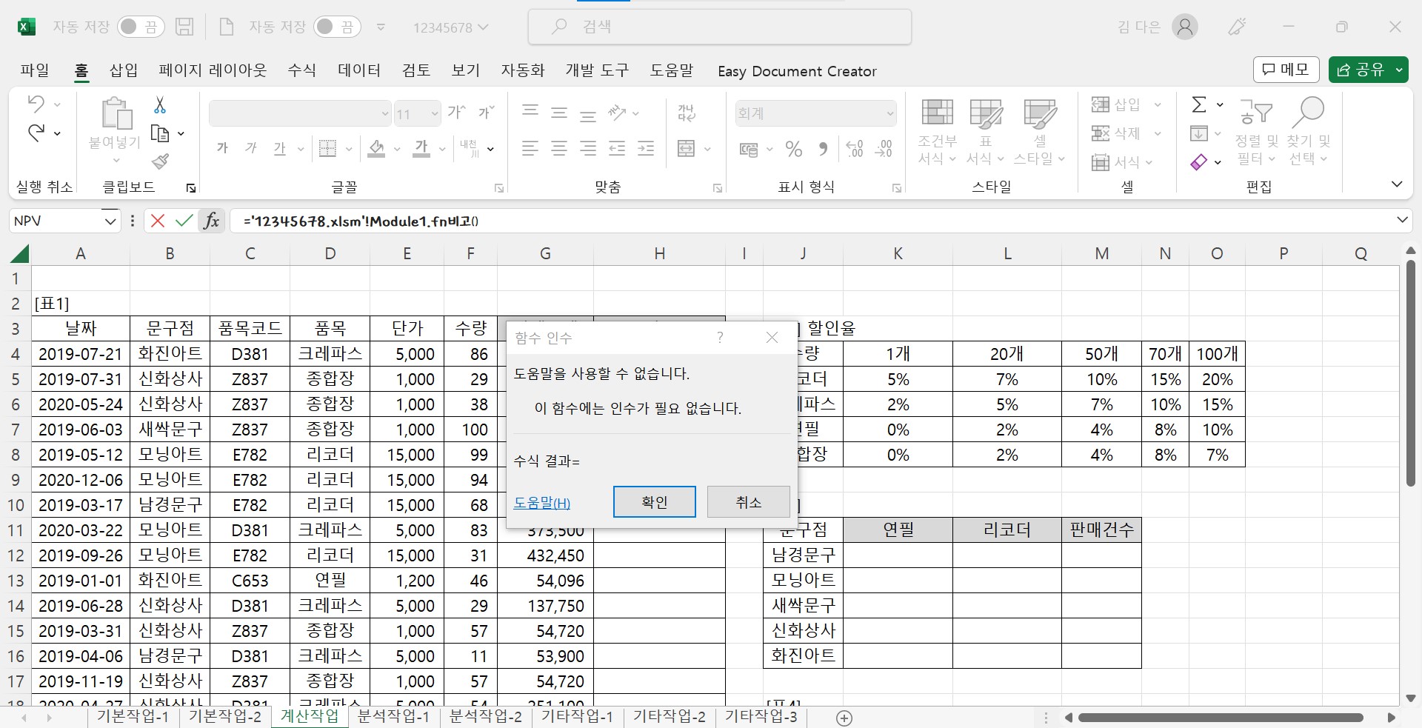Open the 수식 ribbon tab

tap(301, 70)
